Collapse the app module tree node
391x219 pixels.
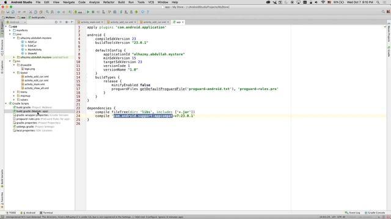(6, 26)
